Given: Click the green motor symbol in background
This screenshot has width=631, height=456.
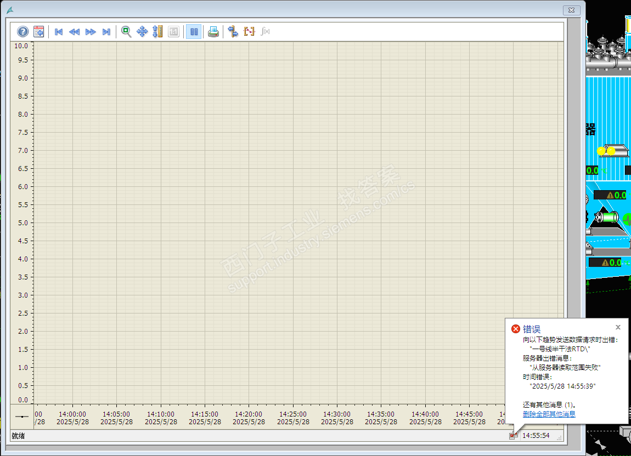Looking at the screenshot, I should pyautogui.click(x=607, y=218).
